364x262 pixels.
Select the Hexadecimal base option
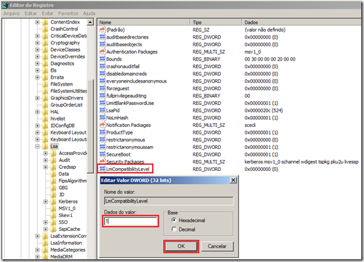[174, 220]
